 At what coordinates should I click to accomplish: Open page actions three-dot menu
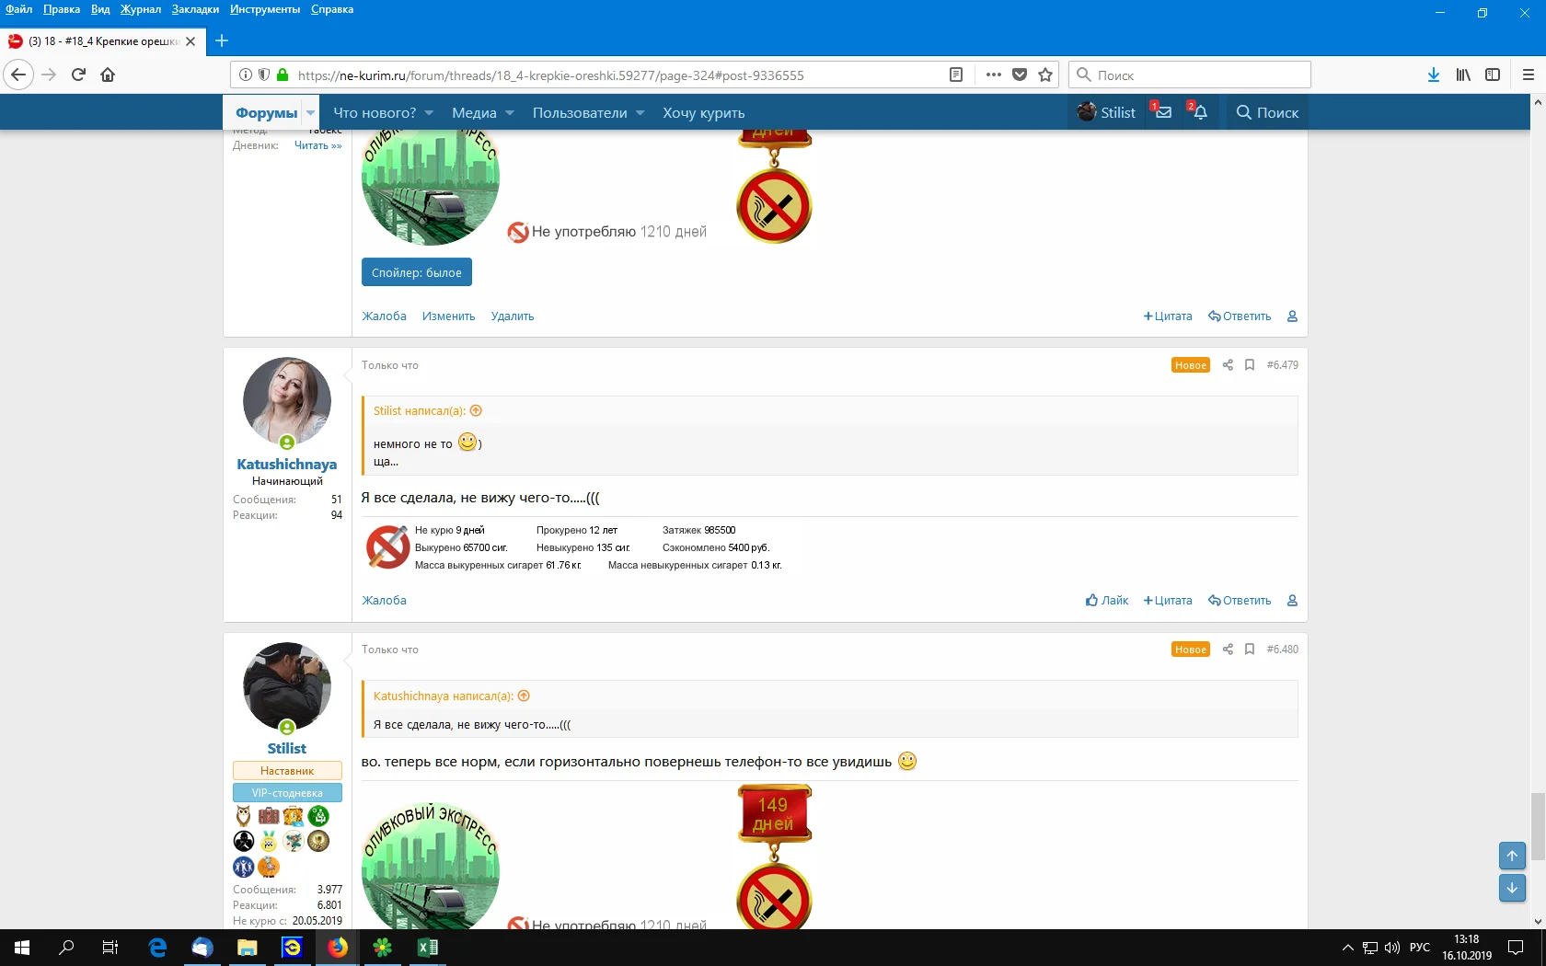click(994, 75)
